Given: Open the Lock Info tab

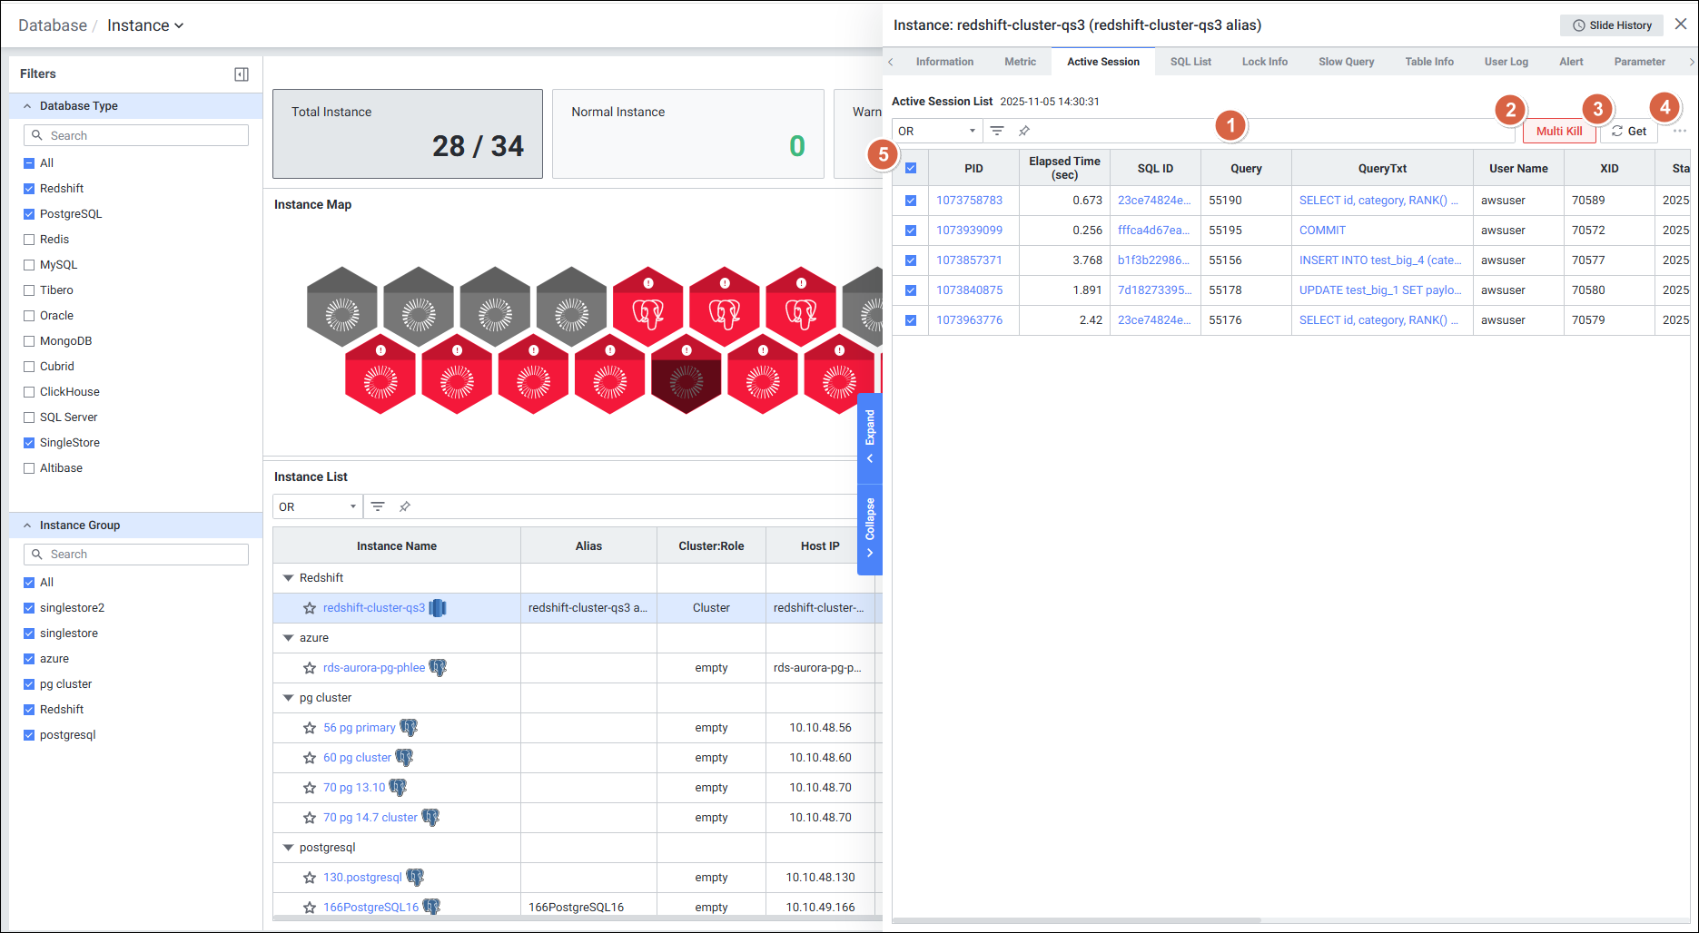Looking at the screenshot, I should coord(1264,62).
